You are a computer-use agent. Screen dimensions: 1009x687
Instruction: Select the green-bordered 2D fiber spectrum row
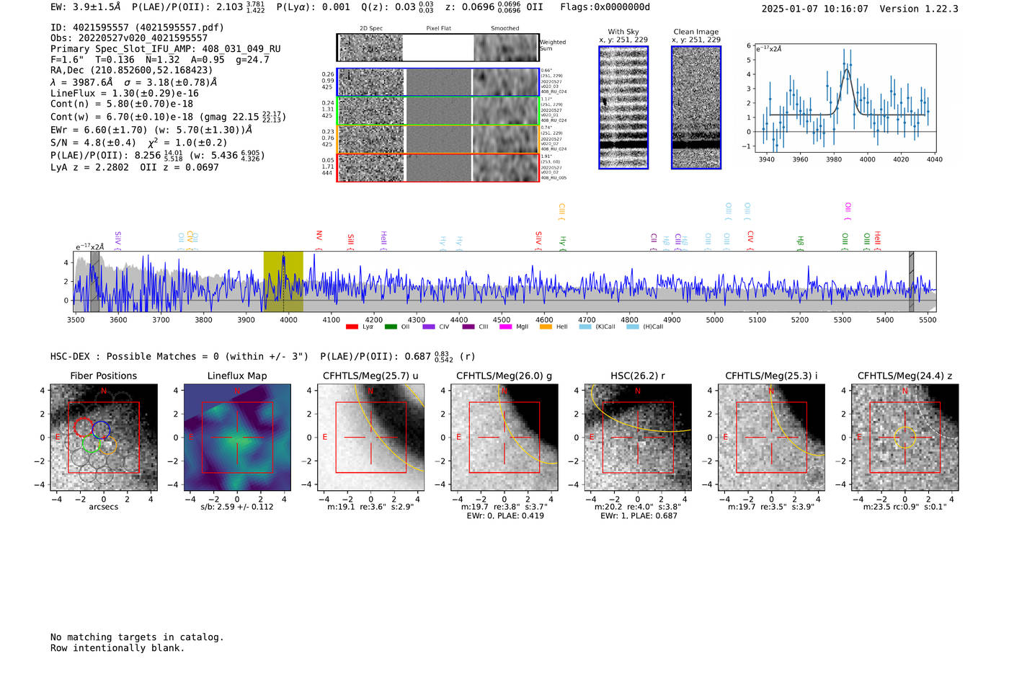438,110
